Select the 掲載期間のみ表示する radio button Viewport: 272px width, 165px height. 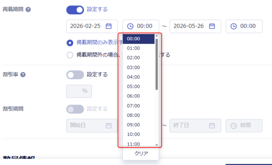(x=70, y=43)
